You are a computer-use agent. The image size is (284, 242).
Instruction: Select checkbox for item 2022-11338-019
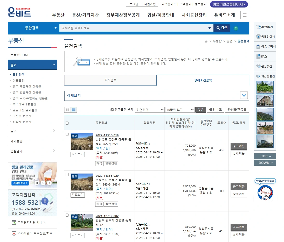(x=66, y=134)
